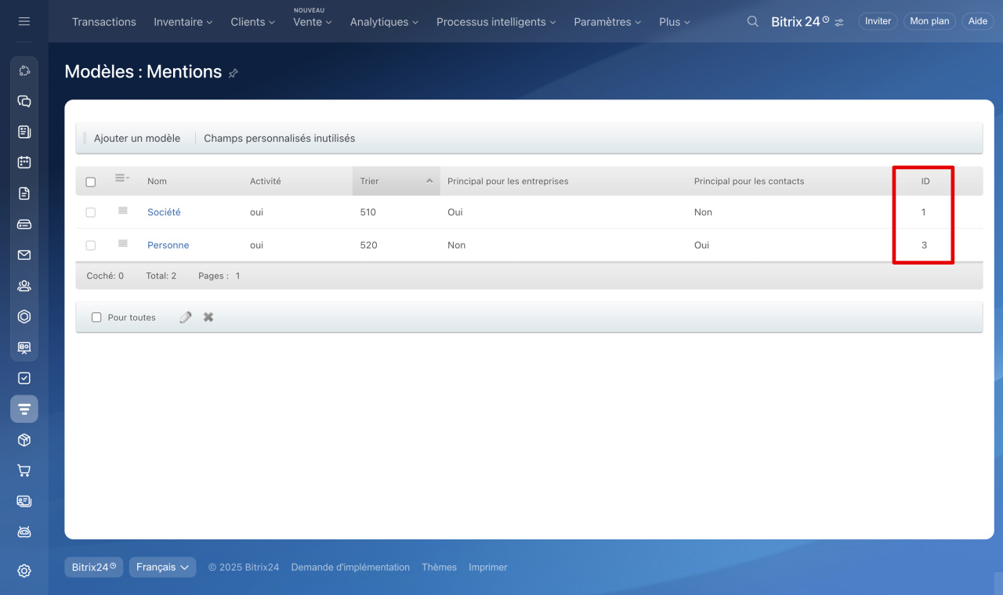Image resolution: width=1003 pixels, height=595 pixels.
Task: Open the Société template link
Action: [x=164, y=212]
